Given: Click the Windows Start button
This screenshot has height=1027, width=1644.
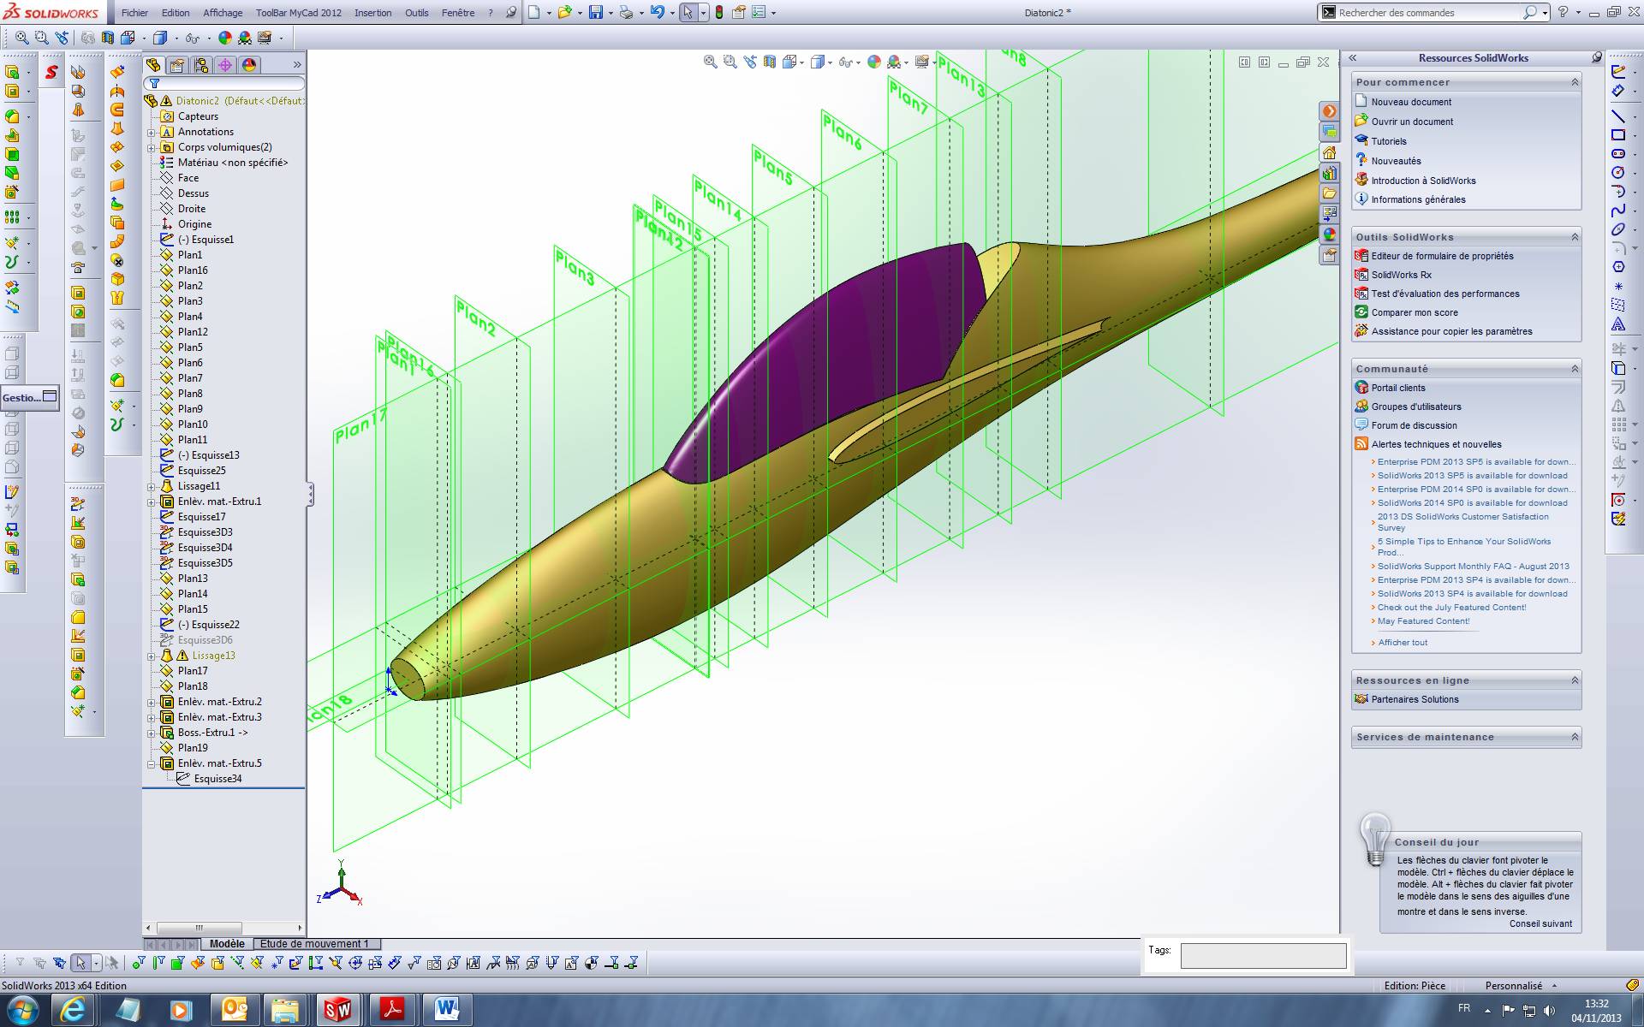Looking at the screenshot, I should coord(23,1010).
